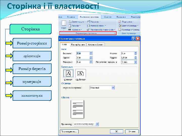Switch to the Разметка страницы ribbon tab
The width and height of the screenshot is (182, 136).
coord(89,17)
